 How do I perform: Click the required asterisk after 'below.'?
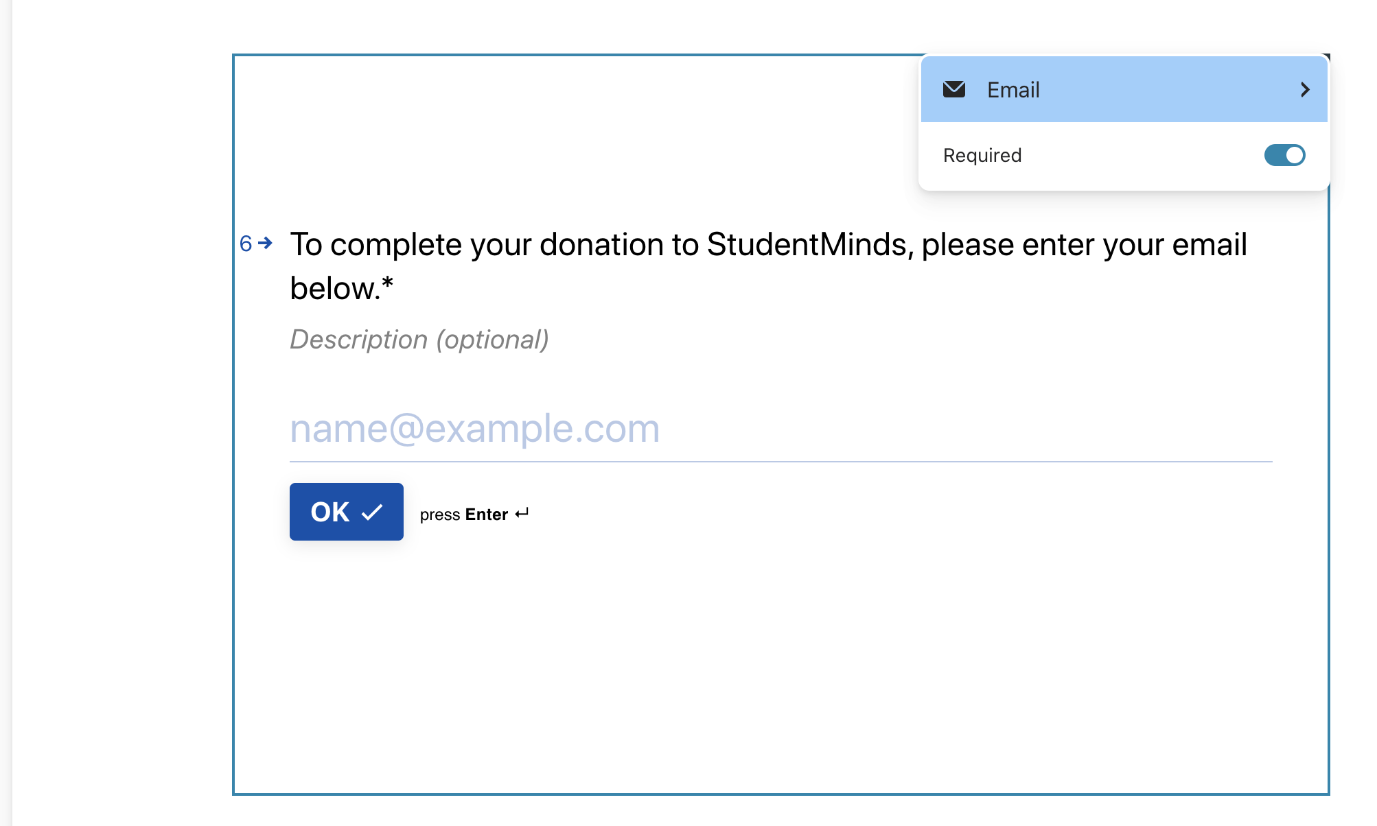pos(388,283)
